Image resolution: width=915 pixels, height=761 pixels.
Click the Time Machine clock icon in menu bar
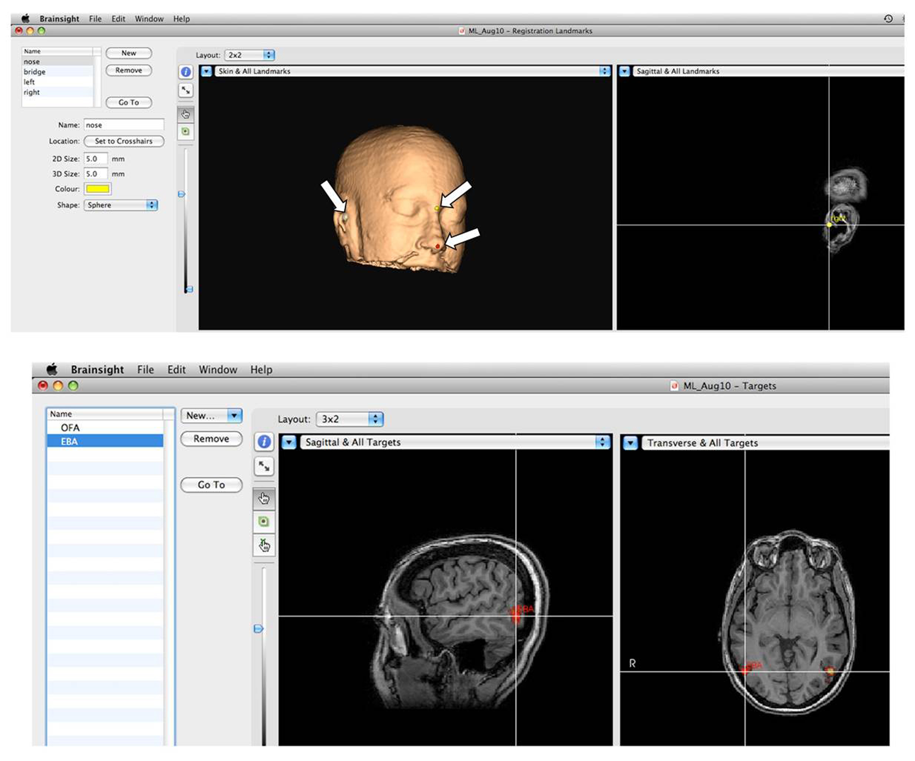coord(888,19)
